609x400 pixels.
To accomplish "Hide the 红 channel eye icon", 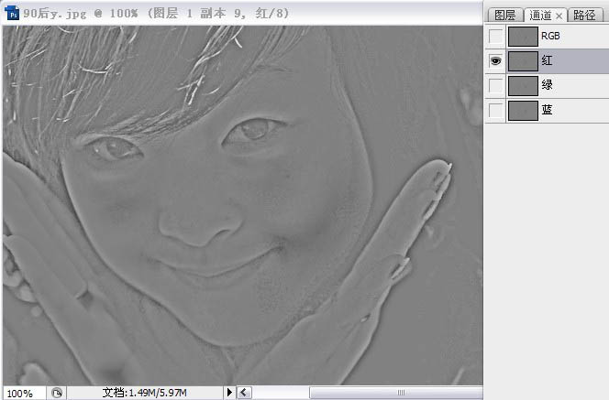I will 495,61.
